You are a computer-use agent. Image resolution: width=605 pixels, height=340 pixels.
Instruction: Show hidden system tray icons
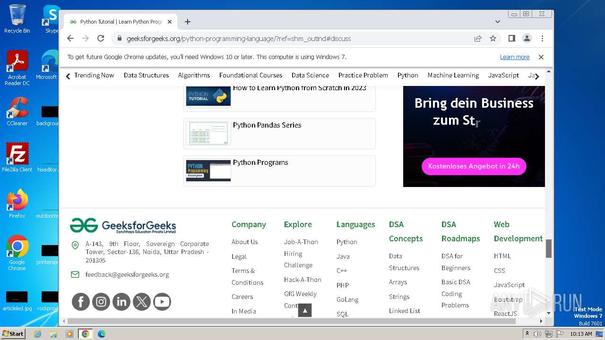pyautogui.click(x=527, y=334)
